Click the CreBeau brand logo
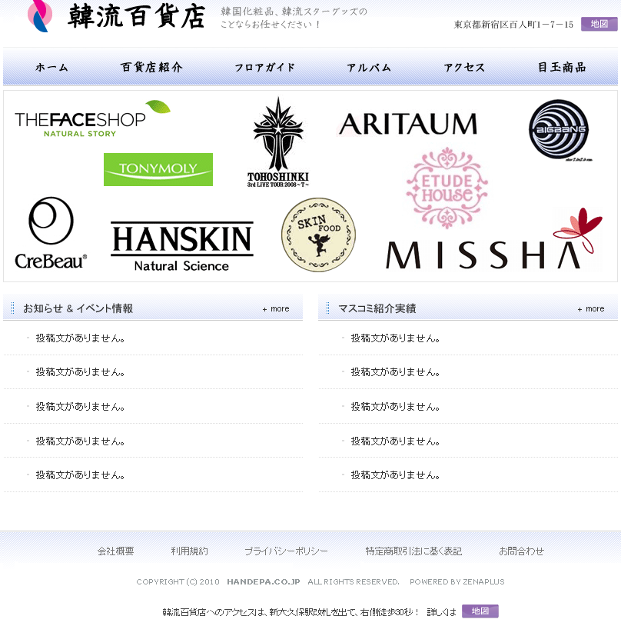The height and width of the screenshot is (626, 621). pyautogui.click(x=51, y=233)
